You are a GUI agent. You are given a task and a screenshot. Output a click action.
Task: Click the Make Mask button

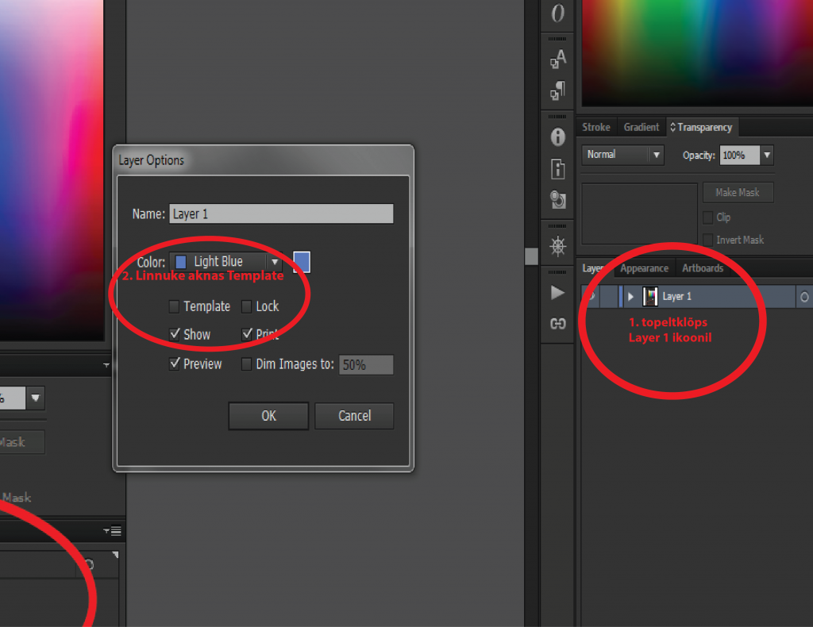(x=738, y=192)
